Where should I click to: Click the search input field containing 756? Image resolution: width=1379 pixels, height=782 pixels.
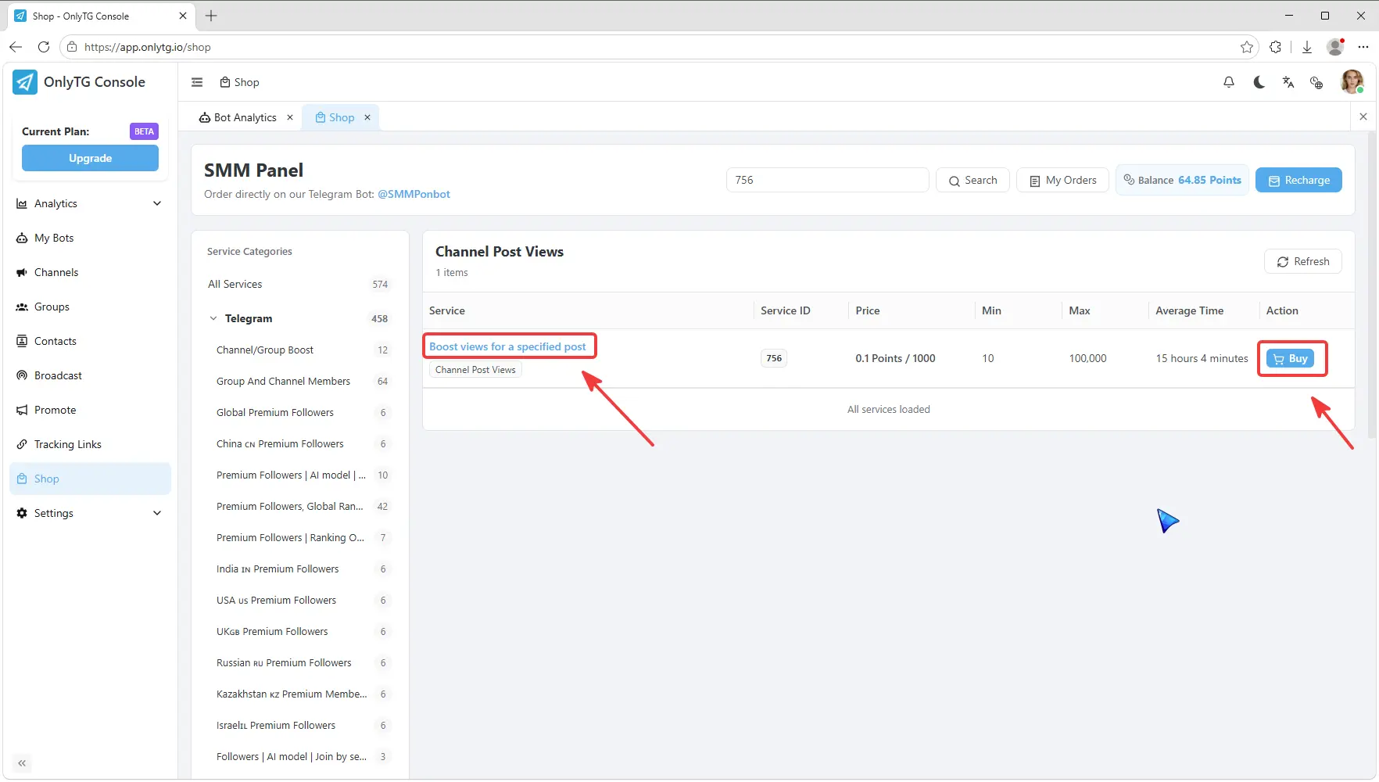point(827,180)
